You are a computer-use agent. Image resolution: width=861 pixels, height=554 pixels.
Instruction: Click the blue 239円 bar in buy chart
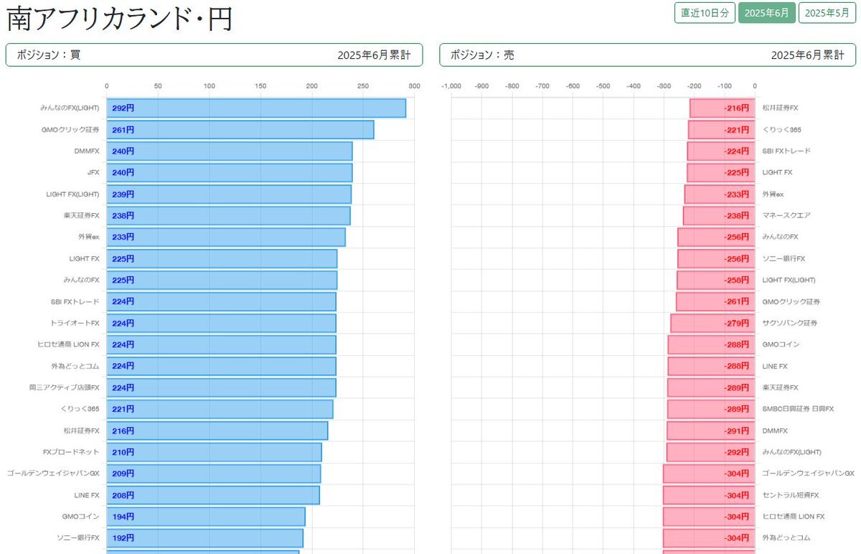[x=229, y=194]
